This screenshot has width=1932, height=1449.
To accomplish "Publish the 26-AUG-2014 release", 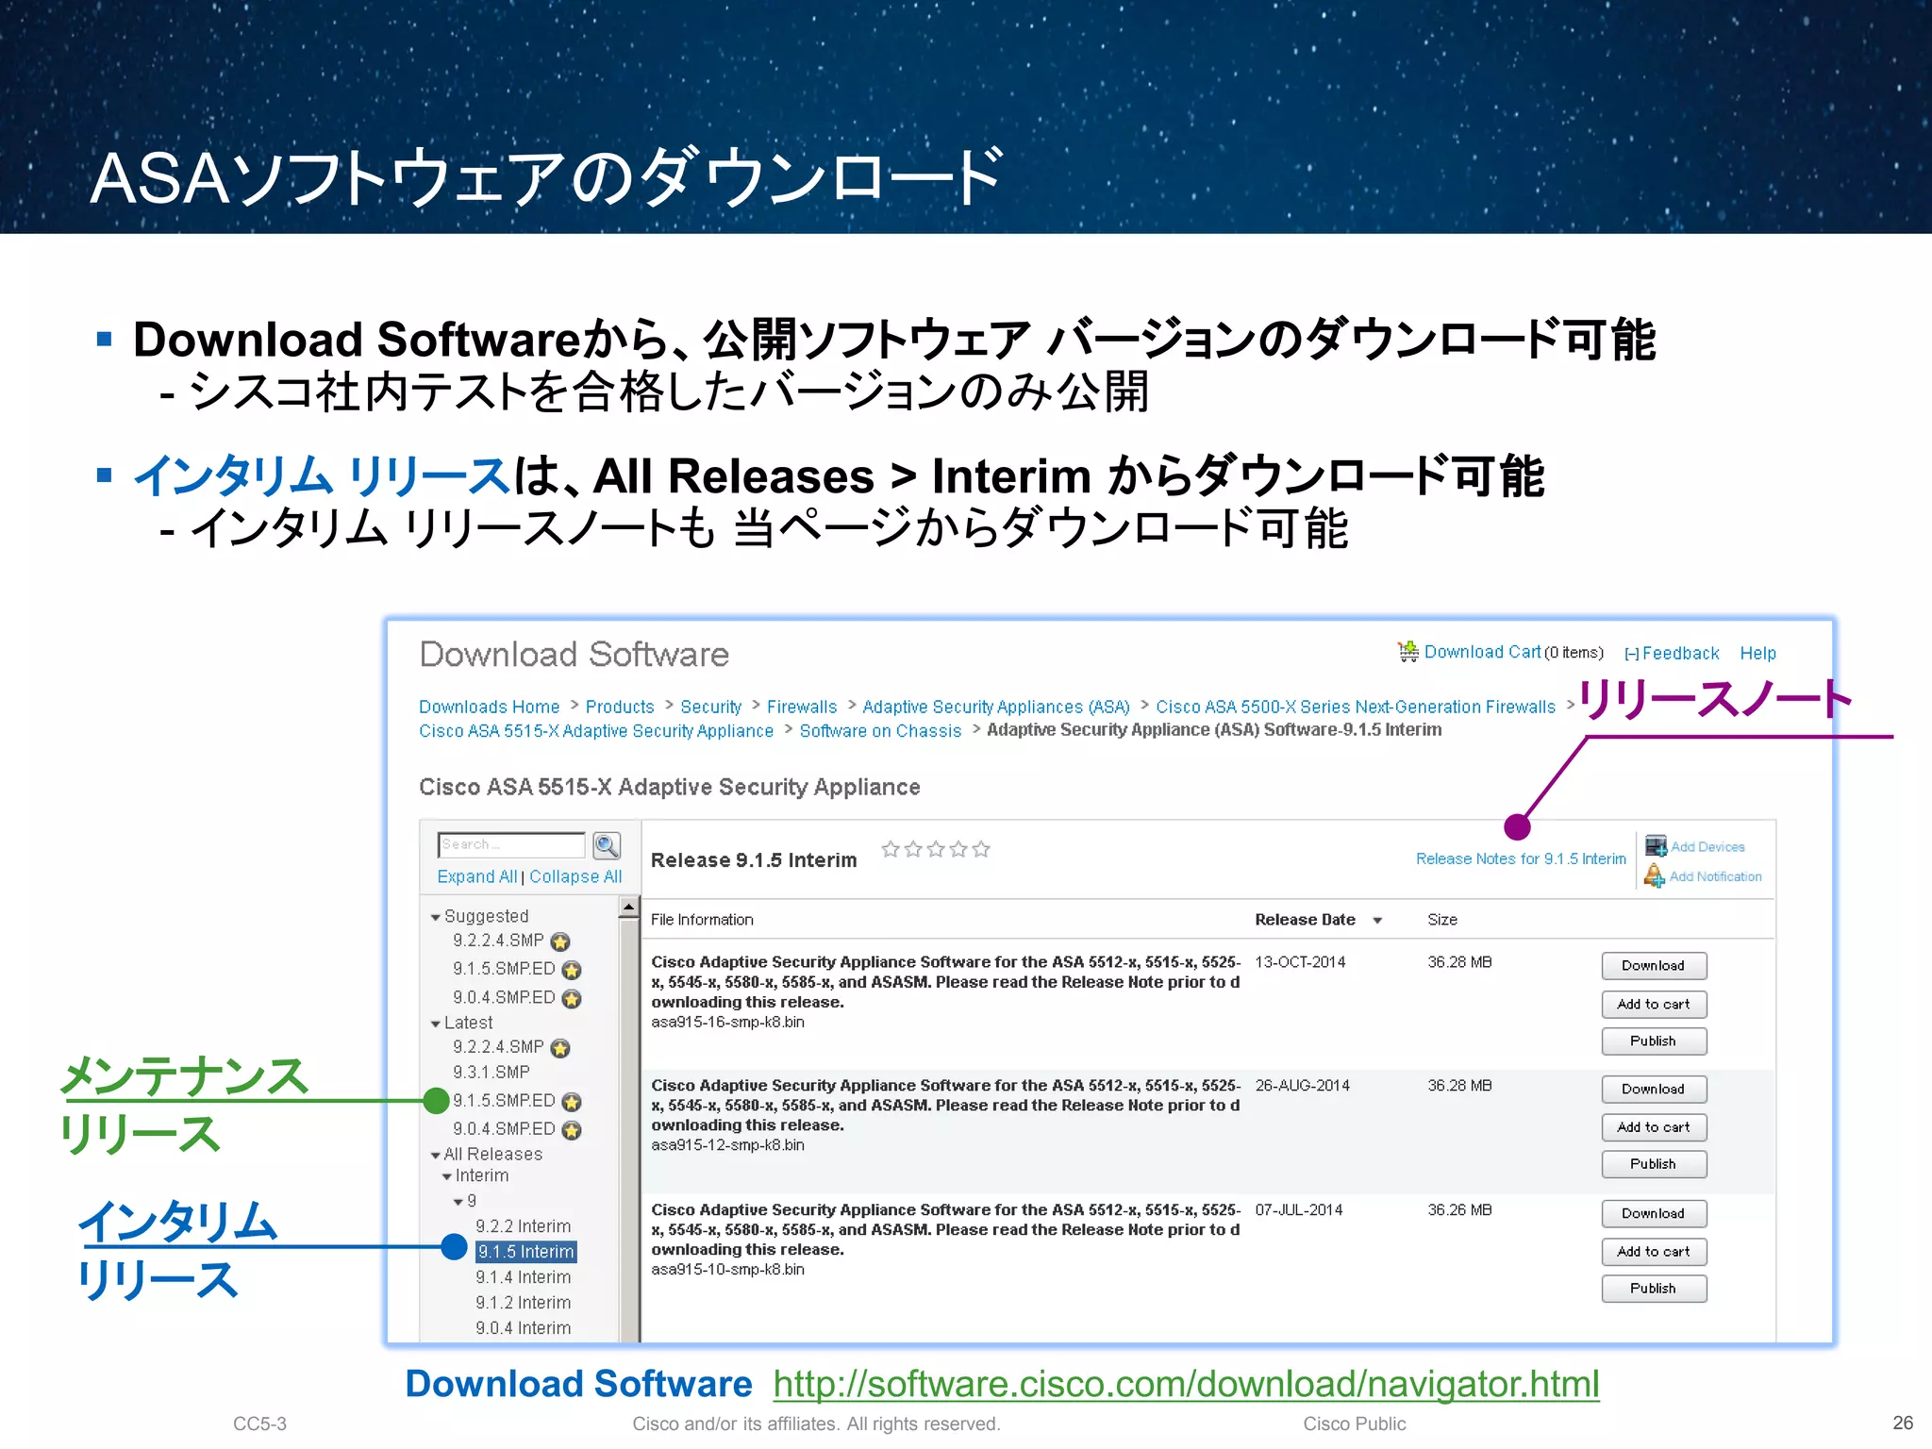I will point(1654,1164).
